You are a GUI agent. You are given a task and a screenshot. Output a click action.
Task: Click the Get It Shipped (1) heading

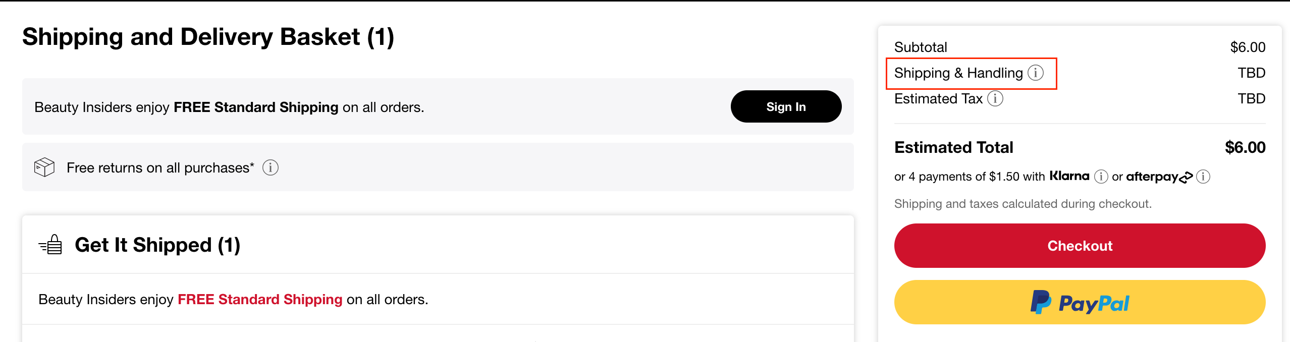[157, 245]
